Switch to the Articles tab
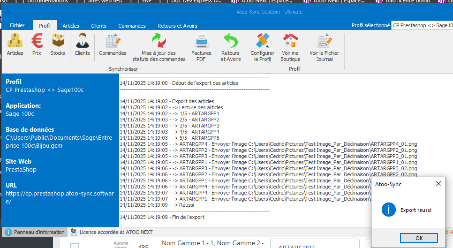Image resolution: width=453 pixels, height=248 pixels. [x=71, y=25]
